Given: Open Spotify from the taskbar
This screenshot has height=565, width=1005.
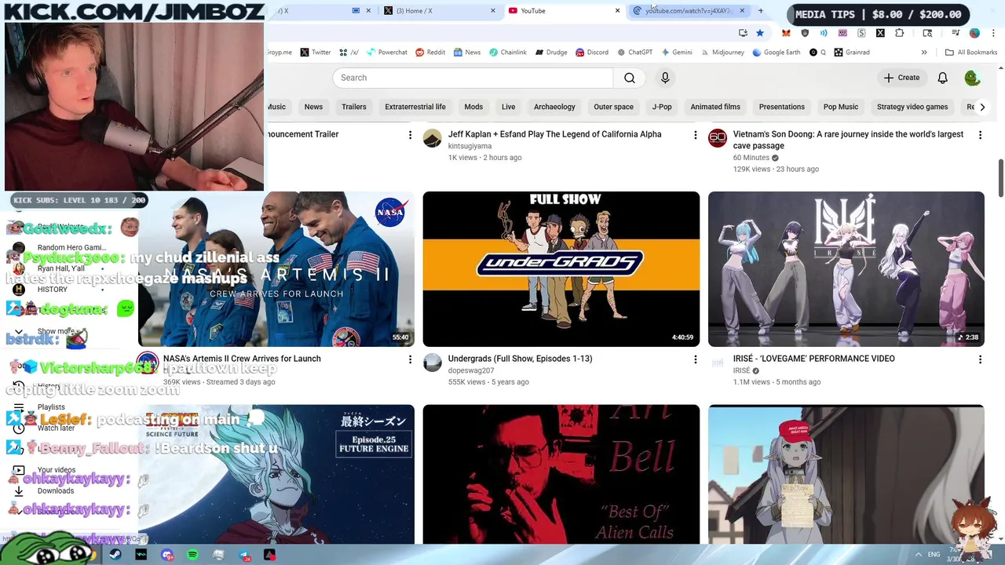Looking at the screenshot, I should (192, 555).
